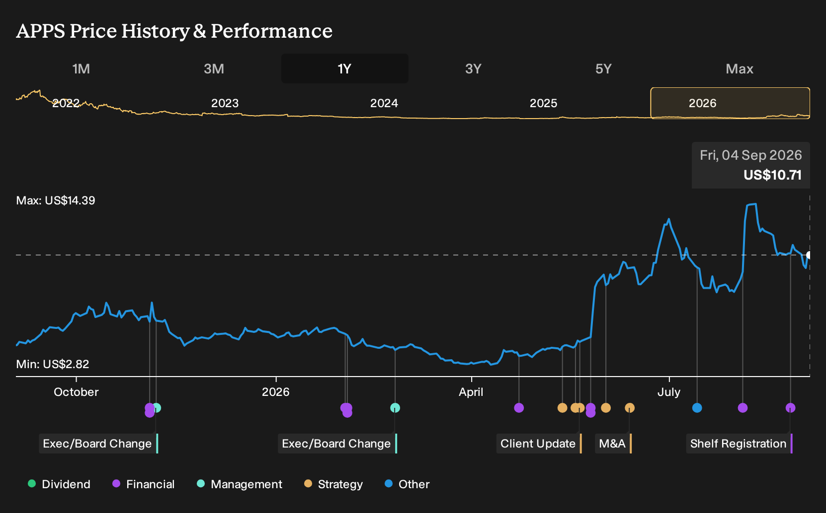Jump to 2024 in the overview navigator

384,103
